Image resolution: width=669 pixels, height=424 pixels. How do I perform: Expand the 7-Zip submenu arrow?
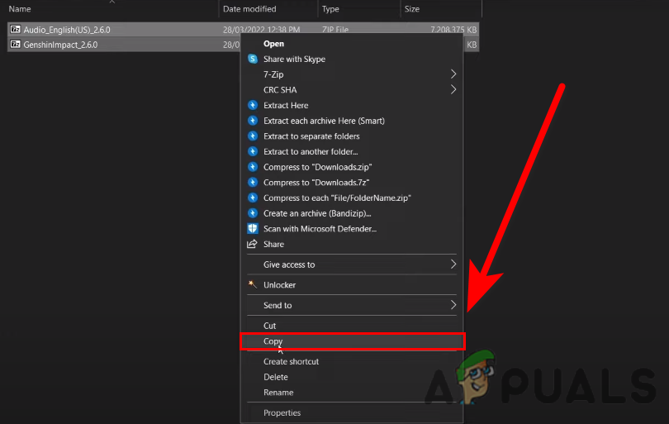(x=453, y=74)
